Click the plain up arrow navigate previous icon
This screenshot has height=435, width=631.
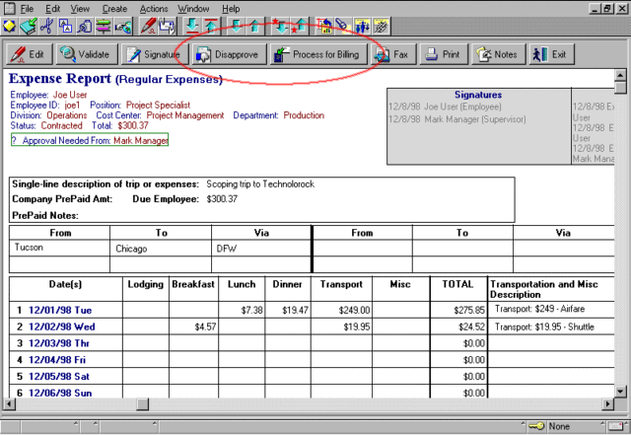pyautogui.click(x=254, y=27)
